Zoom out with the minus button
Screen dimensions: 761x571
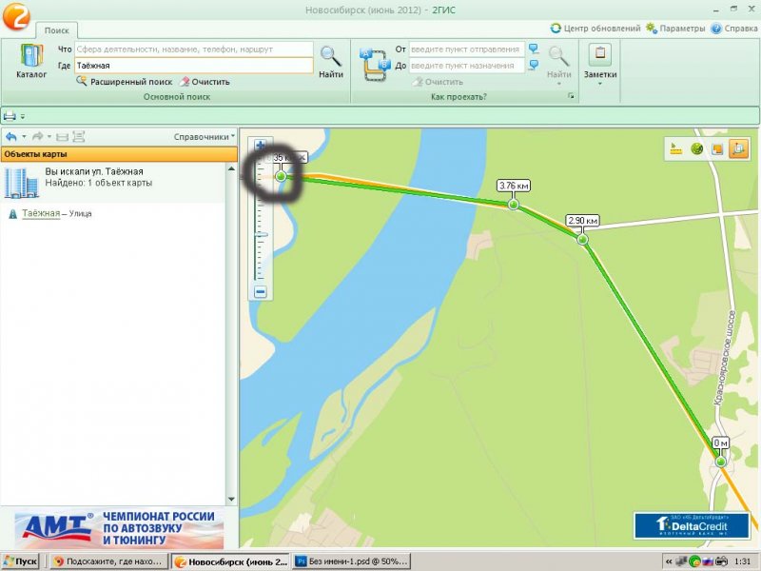click(260, 292)
